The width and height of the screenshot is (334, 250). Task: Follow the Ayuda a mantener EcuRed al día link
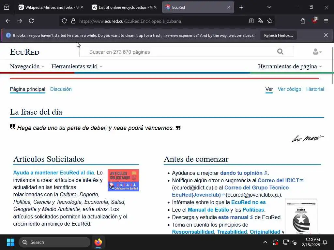[x=53, y=173]
